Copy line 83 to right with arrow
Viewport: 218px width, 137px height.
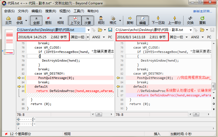pyautogui.click(x=19, y=78)
